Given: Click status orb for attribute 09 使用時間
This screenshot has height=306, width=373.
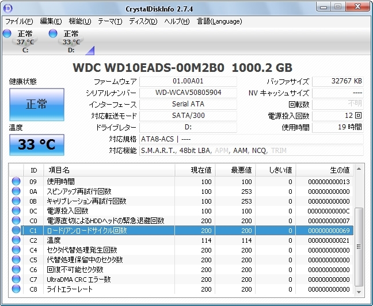Looking at the screenshot, I should click(16, 182).
